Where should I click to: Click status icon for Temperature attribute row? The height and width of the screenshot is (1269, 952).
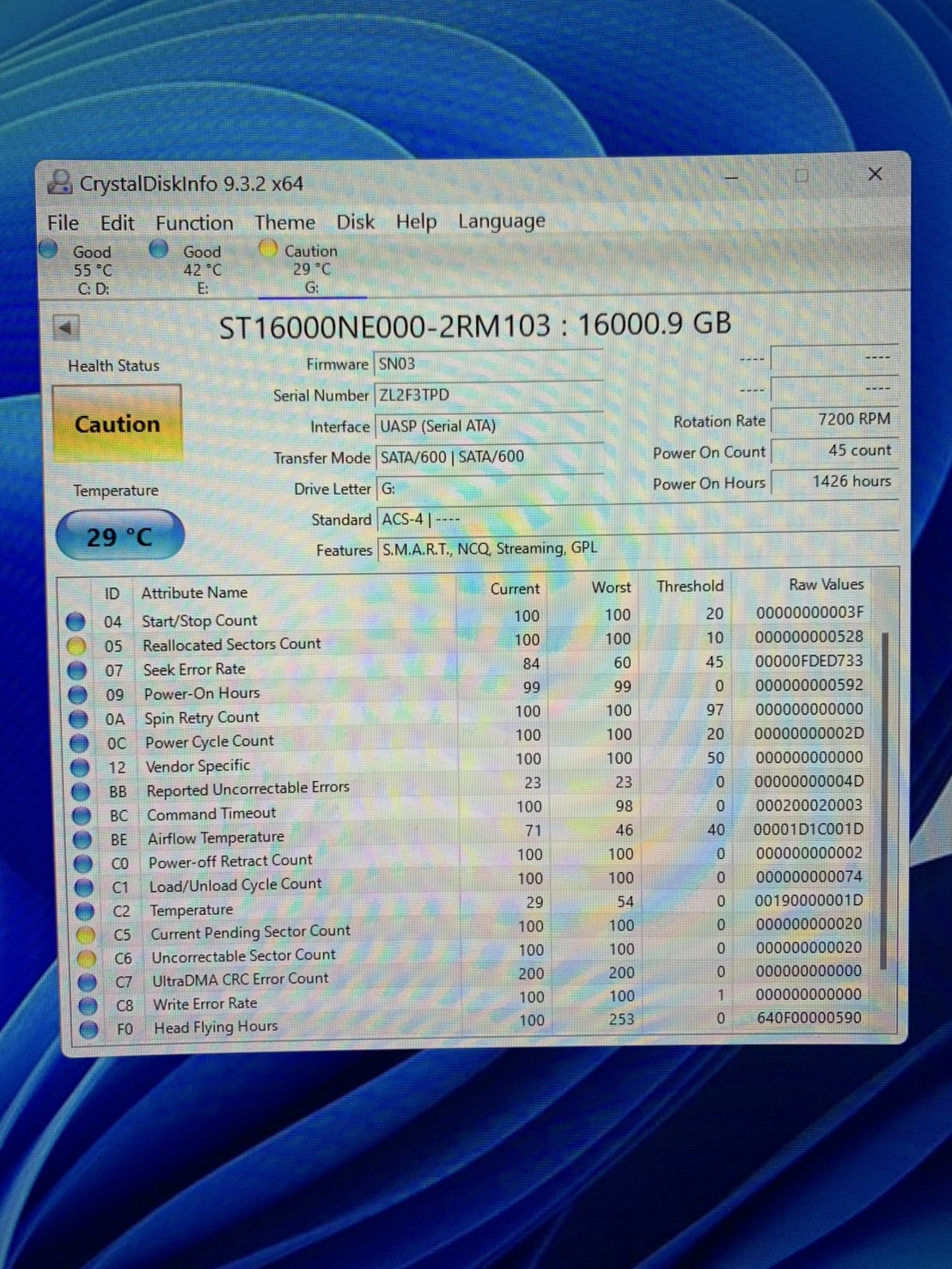[85, 911]
